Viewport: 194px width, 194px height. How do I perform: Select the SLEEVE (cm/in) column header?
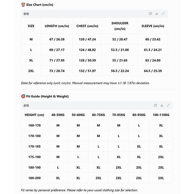pos(153,26)
